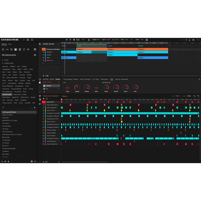Toggle the browser prehear speaker icon

point(5,161)
